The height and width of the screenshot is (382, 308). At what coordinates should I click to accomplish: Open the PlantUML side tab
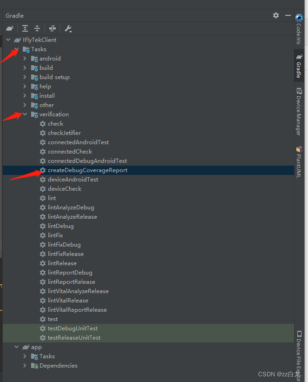pyautogui.click(x=299, y=162)
